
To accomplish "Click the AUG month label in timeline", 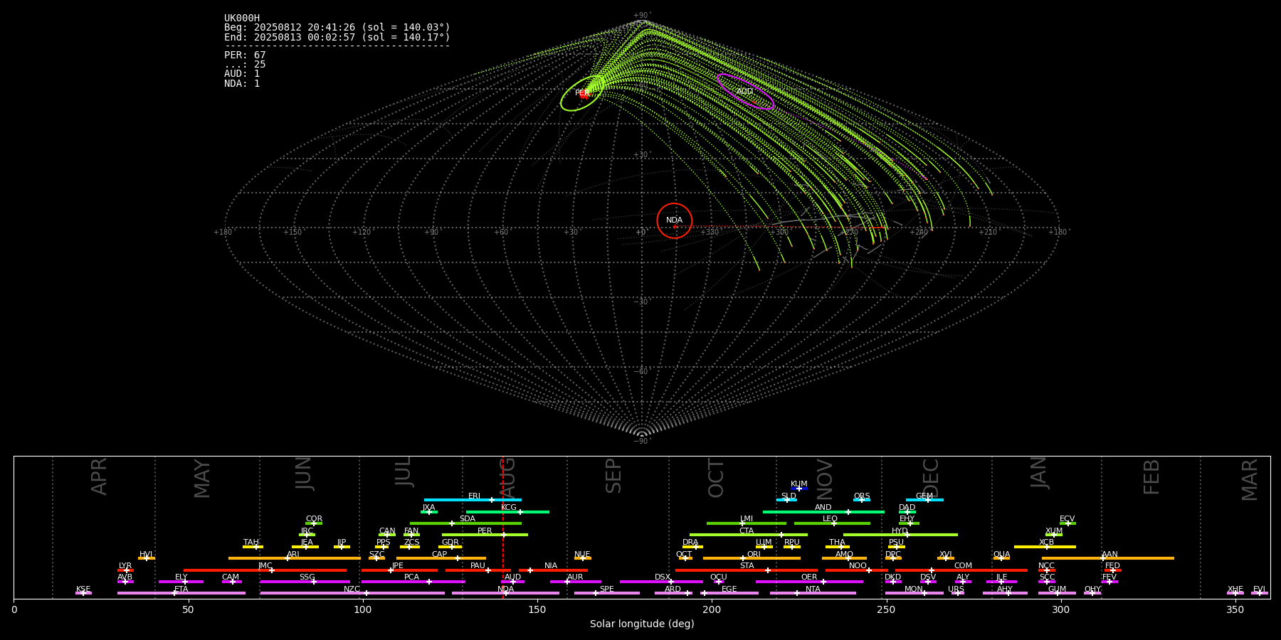I will (x=507, y=479).
